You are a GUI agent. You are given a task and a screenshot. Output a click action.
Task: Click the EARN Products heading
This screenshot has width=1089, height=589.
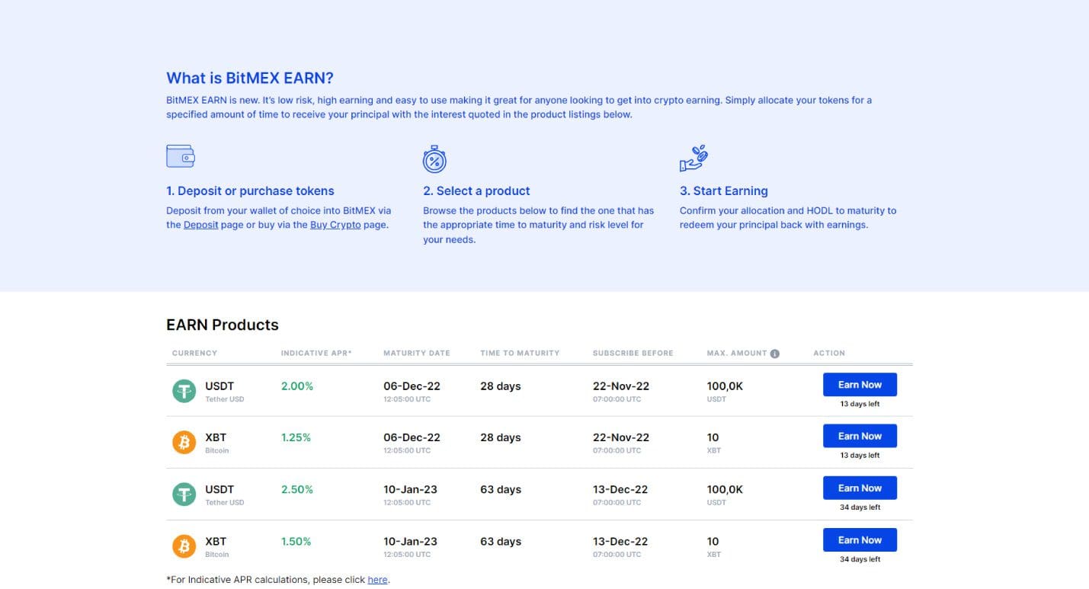(x=223, y=325)
